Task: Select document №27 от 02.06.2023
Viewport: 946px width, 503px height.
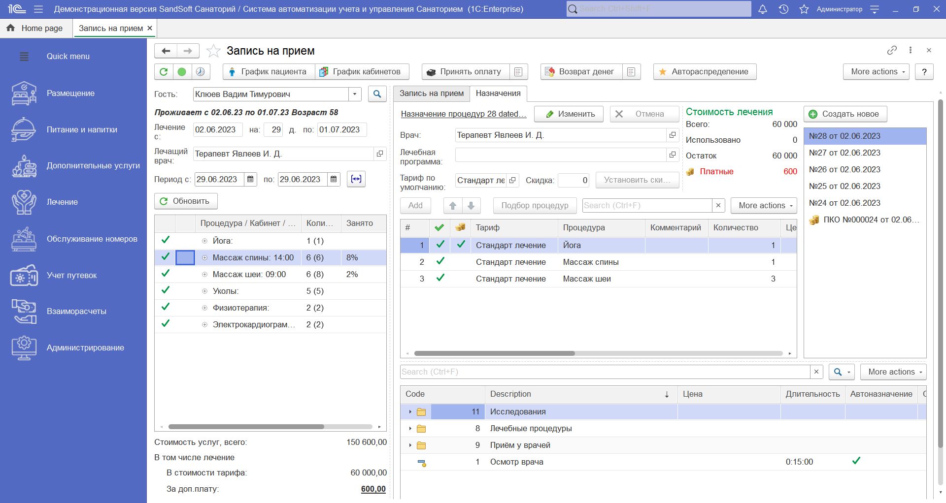Action: coord(865,153)
